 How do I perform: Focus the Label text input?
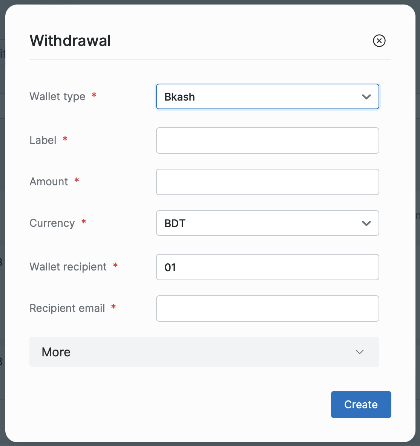tap(267, 141)
